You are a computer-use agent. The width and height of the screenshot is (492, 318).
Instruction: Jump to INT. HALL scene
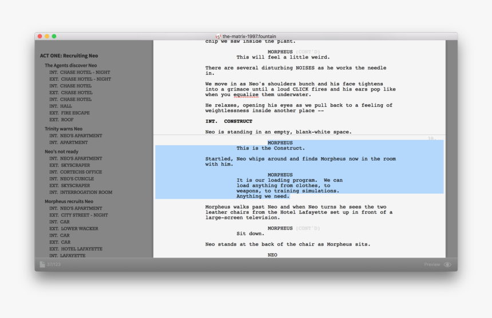(x=61, y=106)
